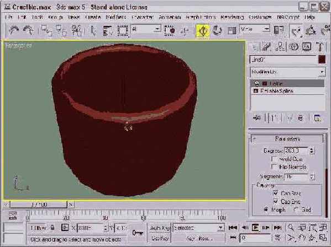Viewport: 331px width, 247px height.
Task: Click the Undo toolbar icon
Action: pyautogui.click(x=14, y=31)
